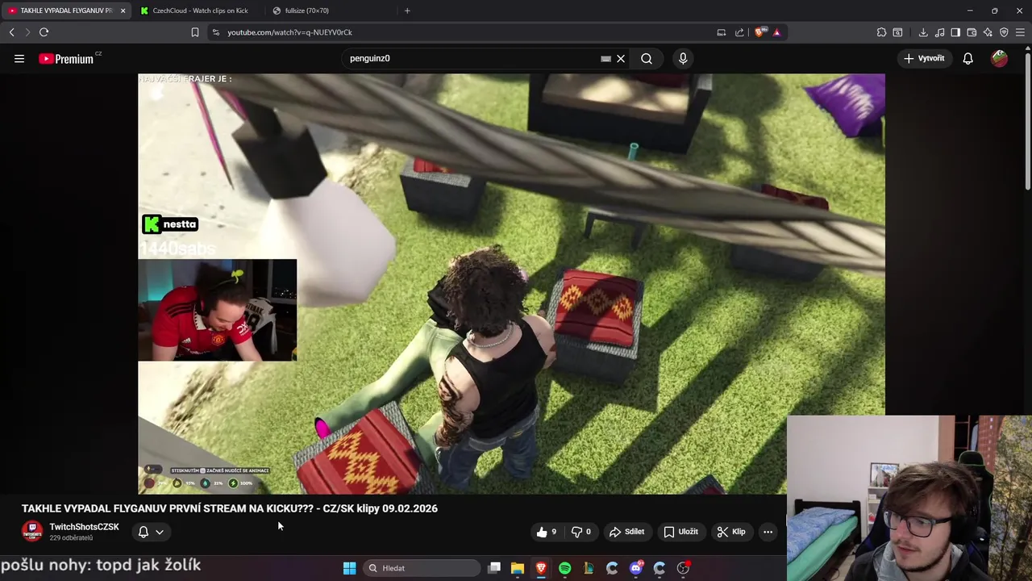Open the TwitchShotsCZSK channel name link

[84, 527]
